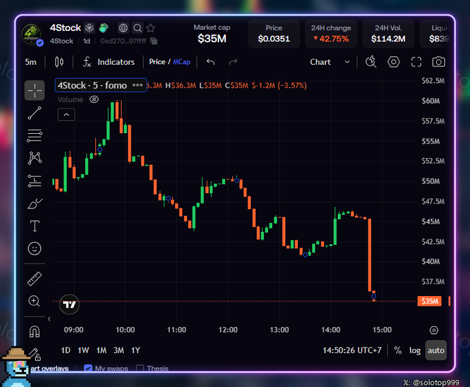470x387 pixels.
Task: Switch chart to MCap display
Action: click(x=182, y=61)
